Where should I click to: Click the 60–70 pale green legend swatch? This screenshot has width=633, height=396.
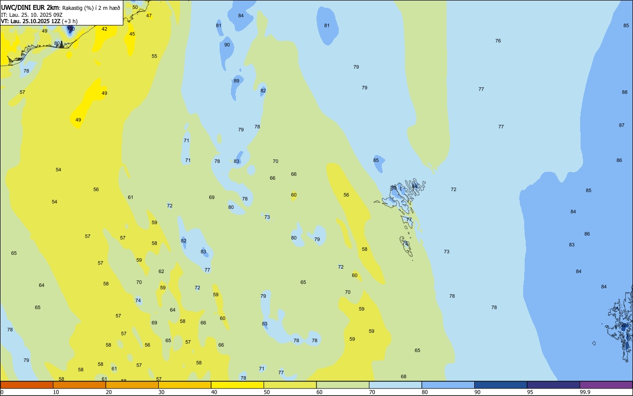[343, 385]
